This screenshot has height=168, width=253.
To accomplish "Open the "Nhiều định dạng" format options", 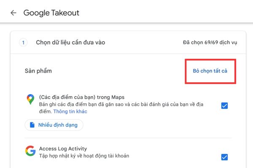I will click(54, 125).
